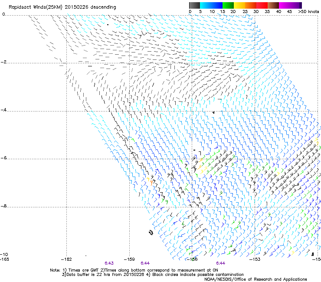Click the '-156' longitude axis label

[192, 259]
